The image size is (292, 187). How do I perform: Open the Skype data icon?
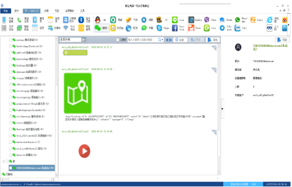[x=159, y=28]
